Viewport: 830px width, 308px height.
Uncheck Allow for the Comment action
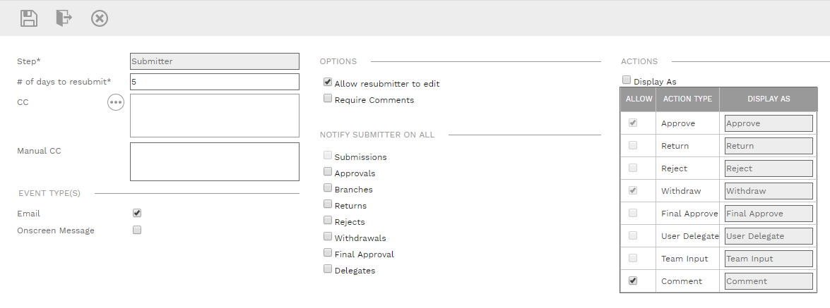pos(633,281)
